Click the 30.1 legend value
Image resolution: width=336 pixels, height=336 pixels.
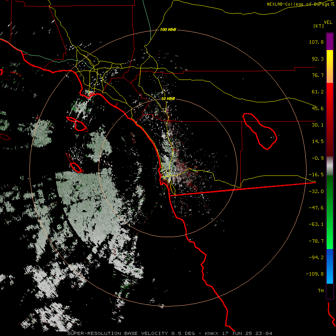318,125
